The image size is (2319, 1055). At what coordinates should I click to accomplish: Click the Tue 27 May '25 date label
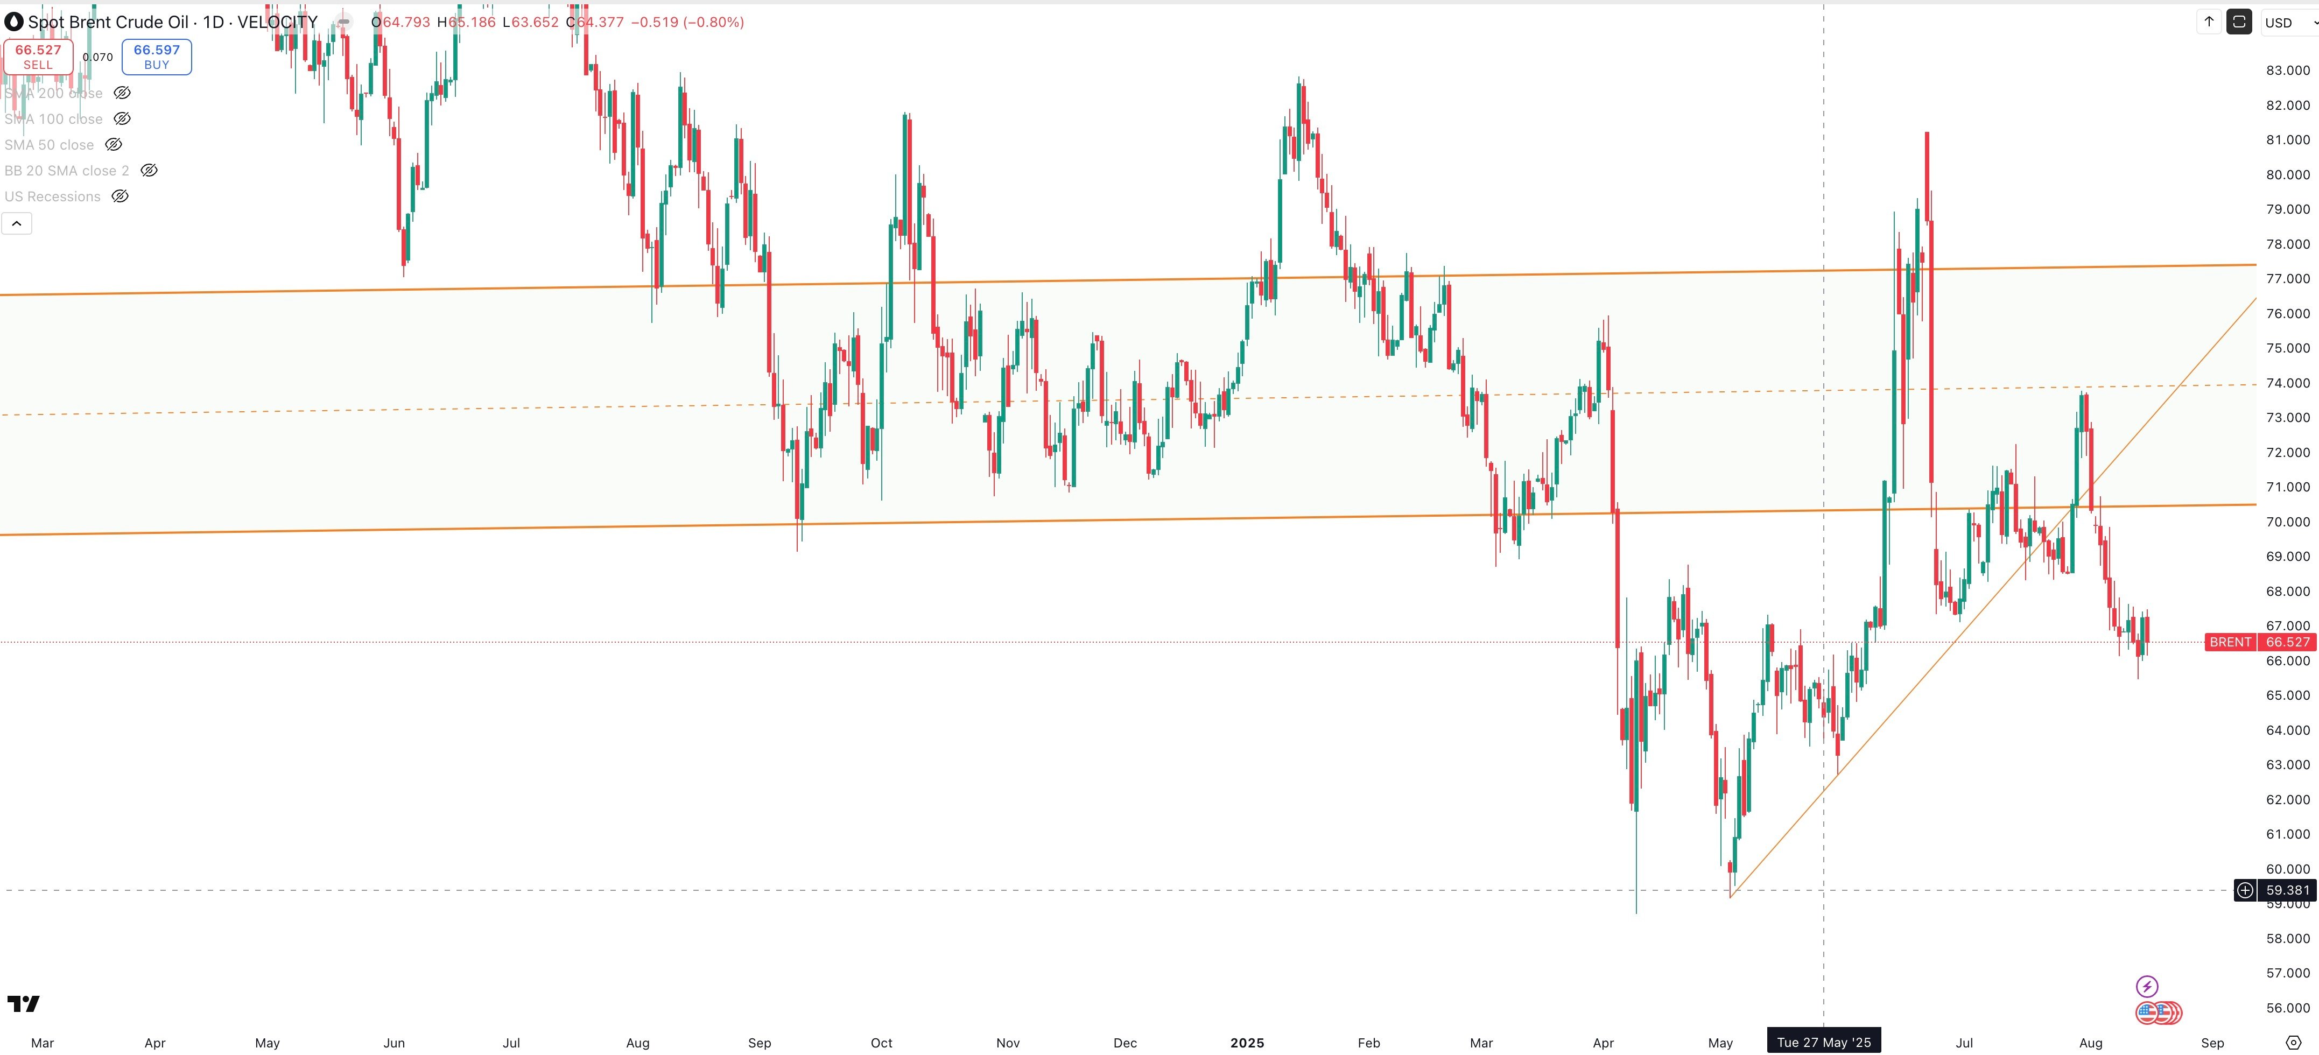tap(1824, 1043)
